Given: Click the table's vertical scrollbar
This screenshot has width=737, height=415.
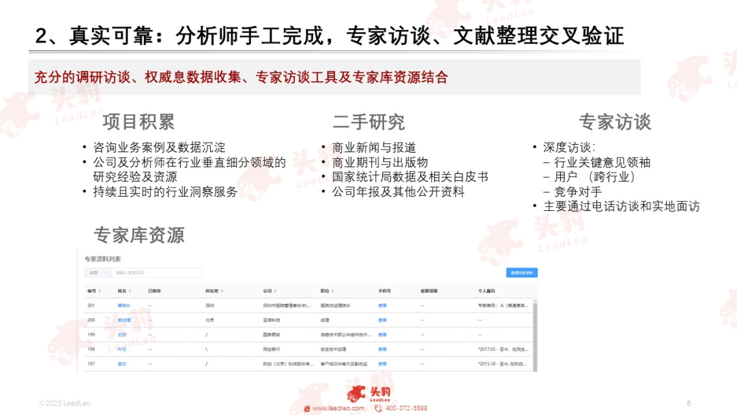Looking at the screenshot, I should tap(535, 336).
